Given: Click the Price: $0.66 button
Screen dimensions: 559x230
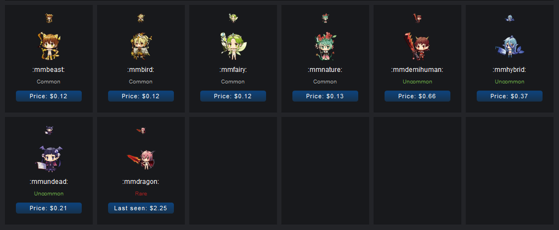Looking at the screenshot, I should point(417,96).
